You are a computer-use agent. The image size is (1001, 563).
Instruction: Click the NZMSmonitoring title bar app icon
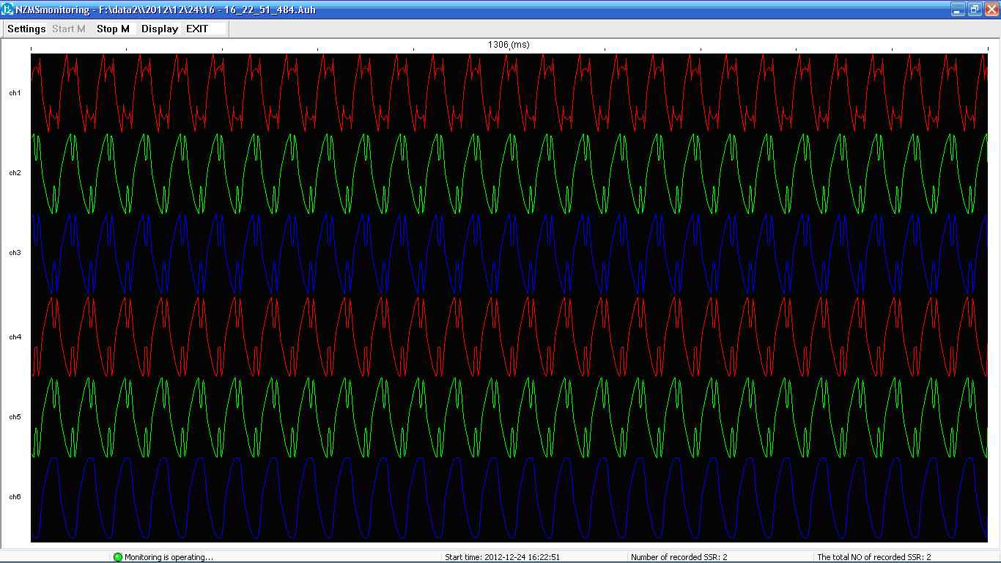(8, 10)
